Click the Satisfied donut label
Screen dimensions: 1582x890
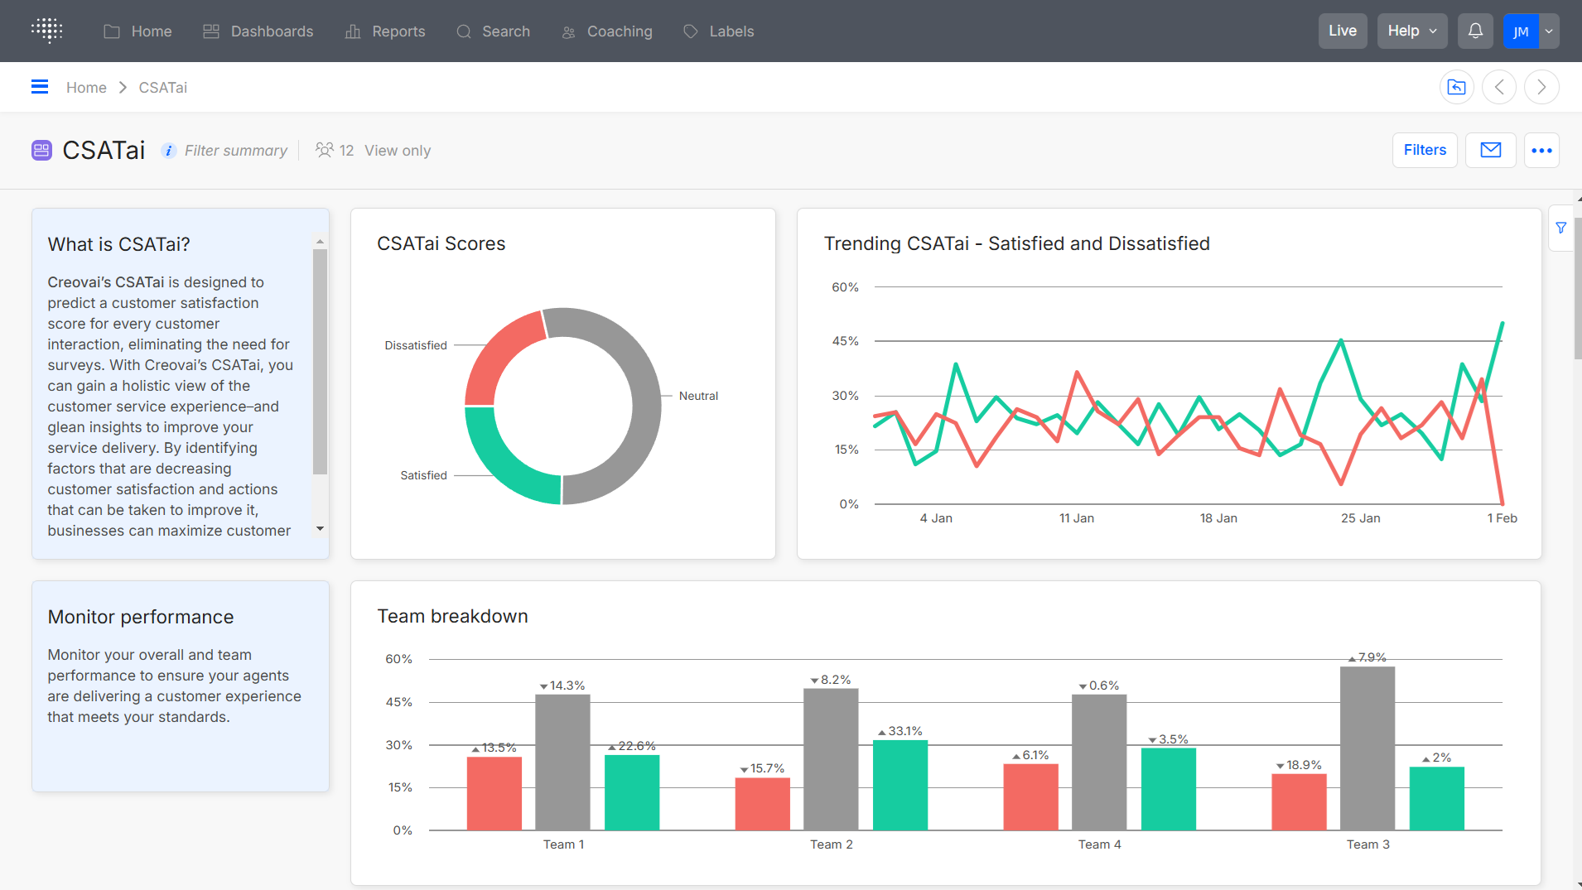click(x=423, y=475)
